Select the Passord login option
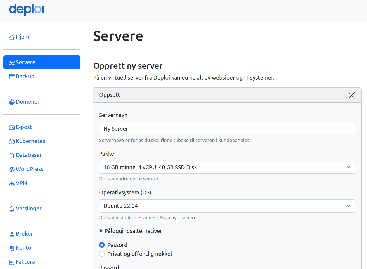367x269 pixels. [101, 245]
